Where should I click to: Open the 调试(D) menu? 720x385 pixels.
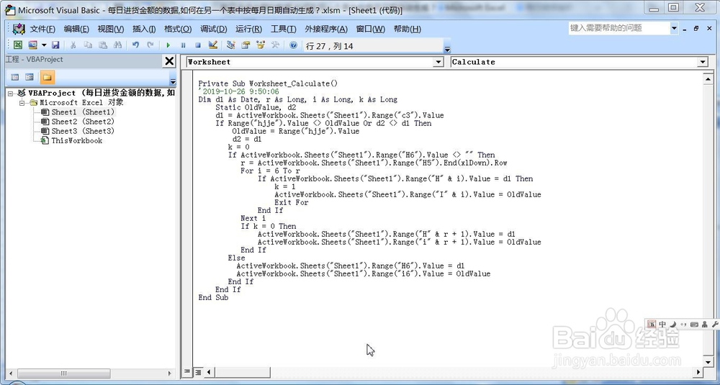tap(214, 29)
